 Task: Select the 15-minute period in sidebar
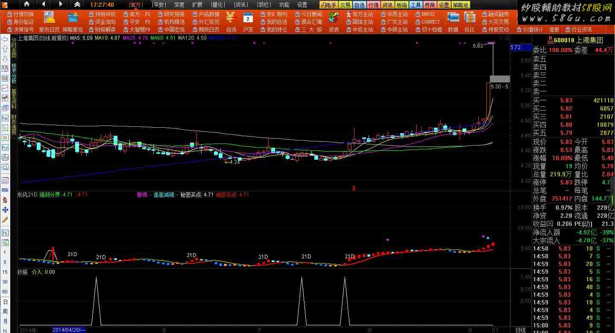tap(5, 272)
